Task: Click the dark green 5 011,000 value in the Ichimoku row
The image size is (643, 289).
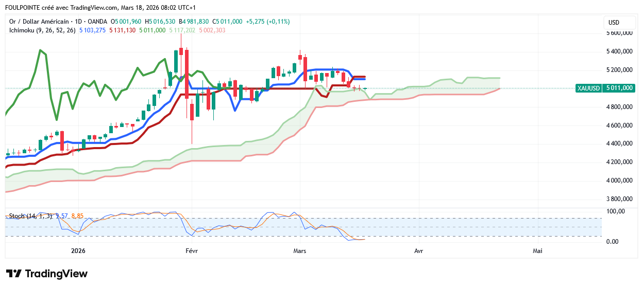Action: (x=153, y=30)
